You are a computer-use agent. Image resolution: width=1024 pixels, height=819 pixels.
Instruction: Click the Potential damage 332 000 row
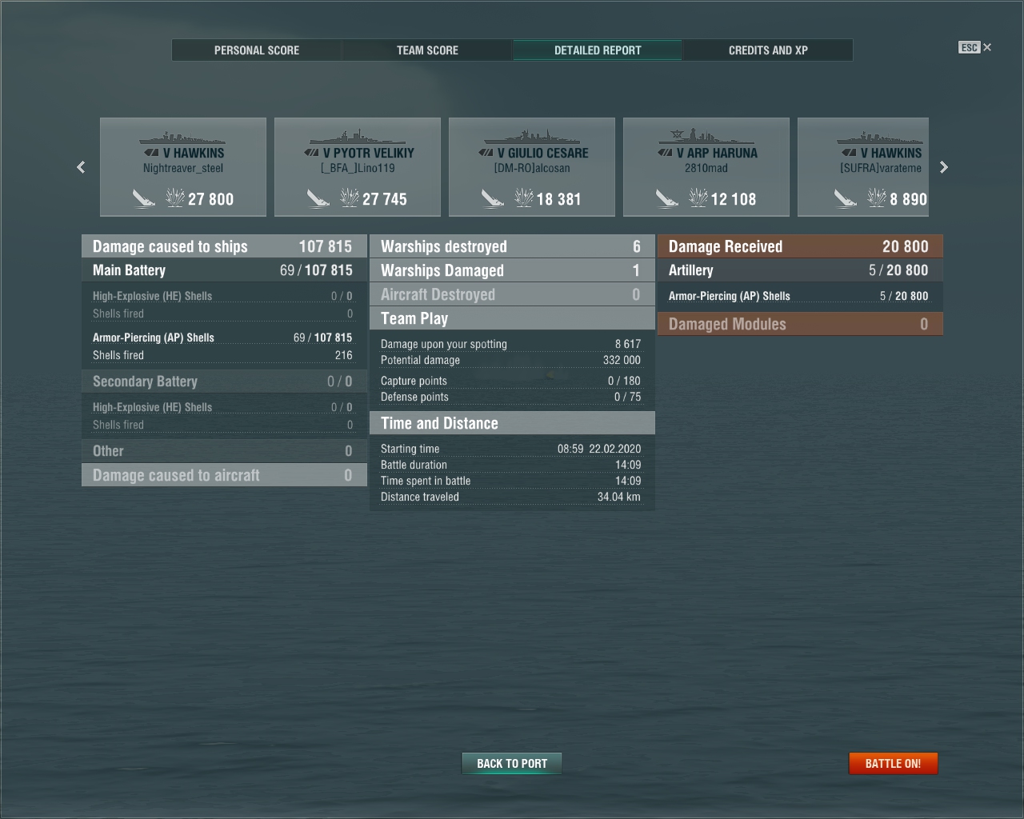tap(510, 360)
